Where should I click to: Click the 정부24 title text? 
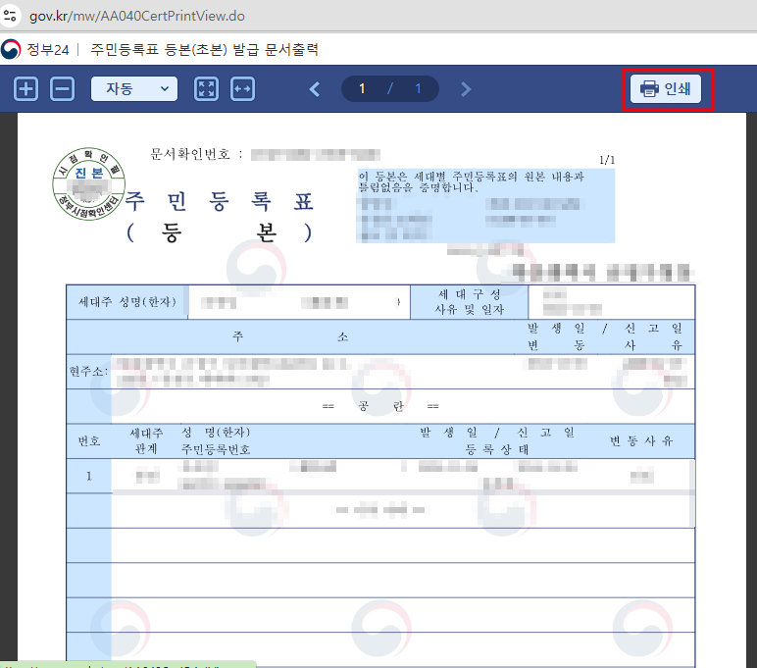[48, 50]
